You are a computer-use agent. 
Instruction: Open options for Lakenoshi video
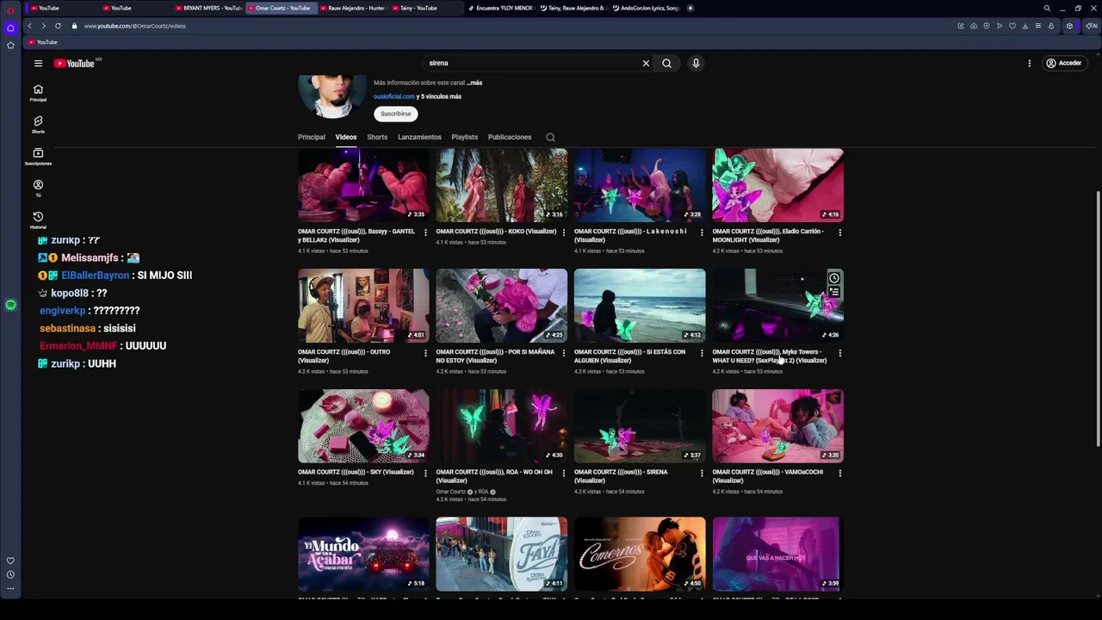[702, 232]
